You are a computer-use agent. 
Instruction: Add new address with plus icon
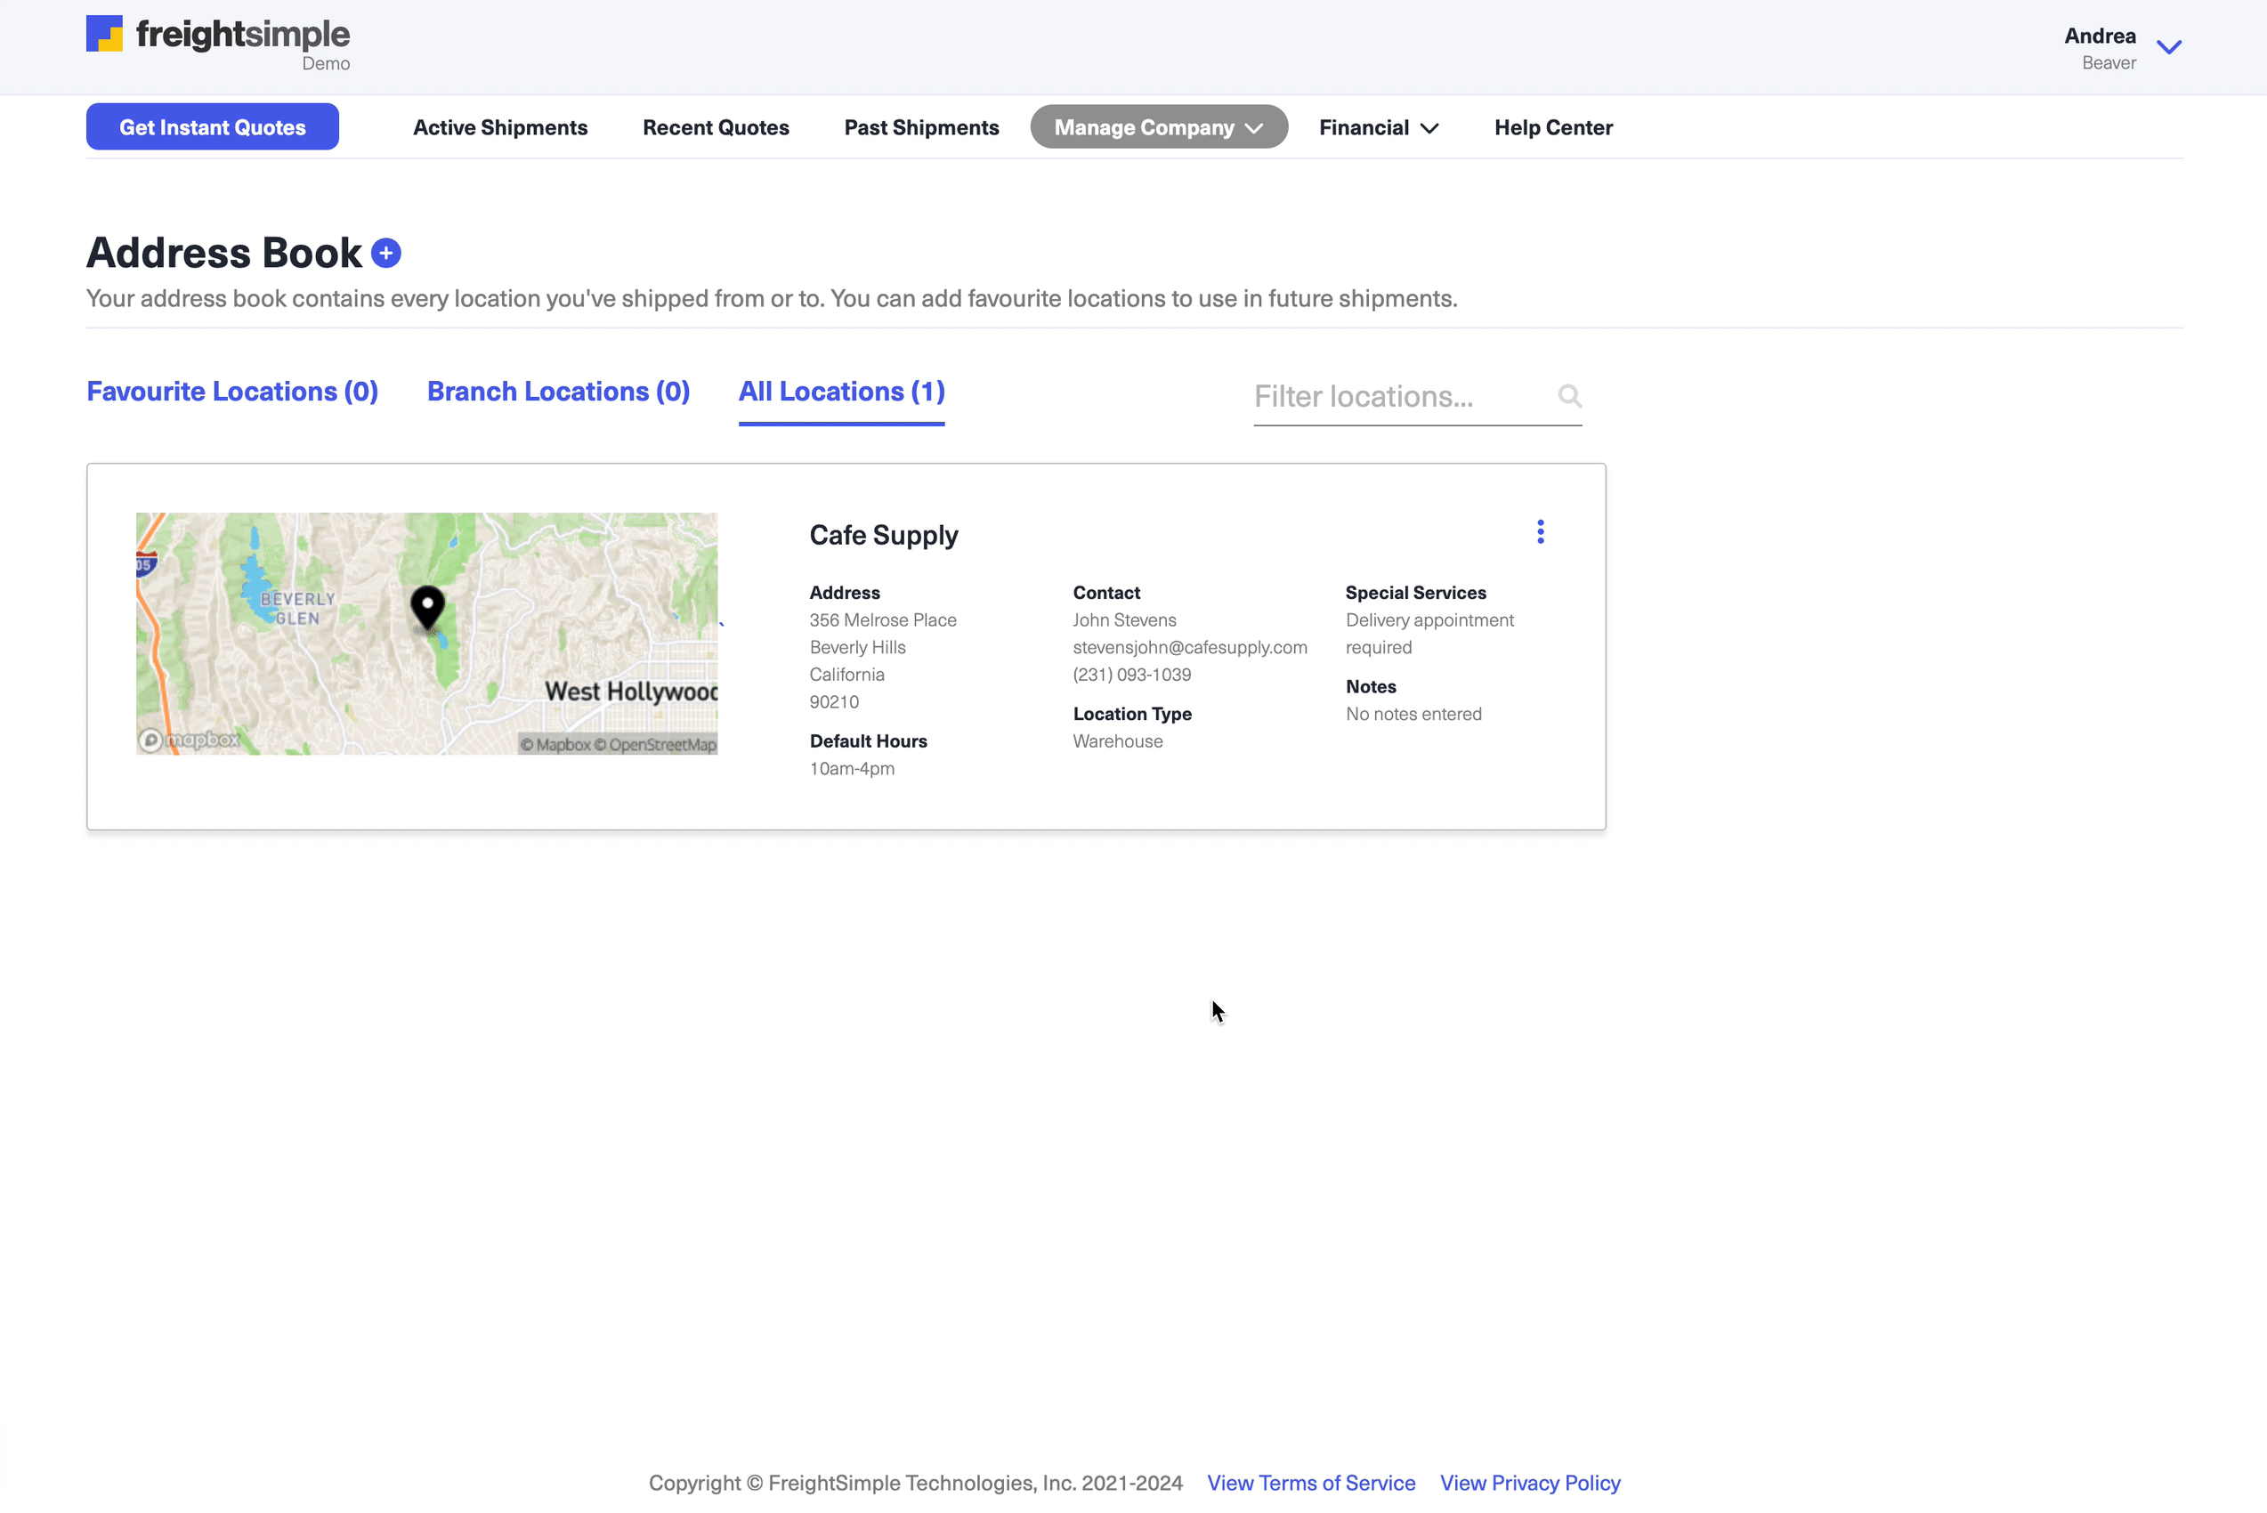386,253
